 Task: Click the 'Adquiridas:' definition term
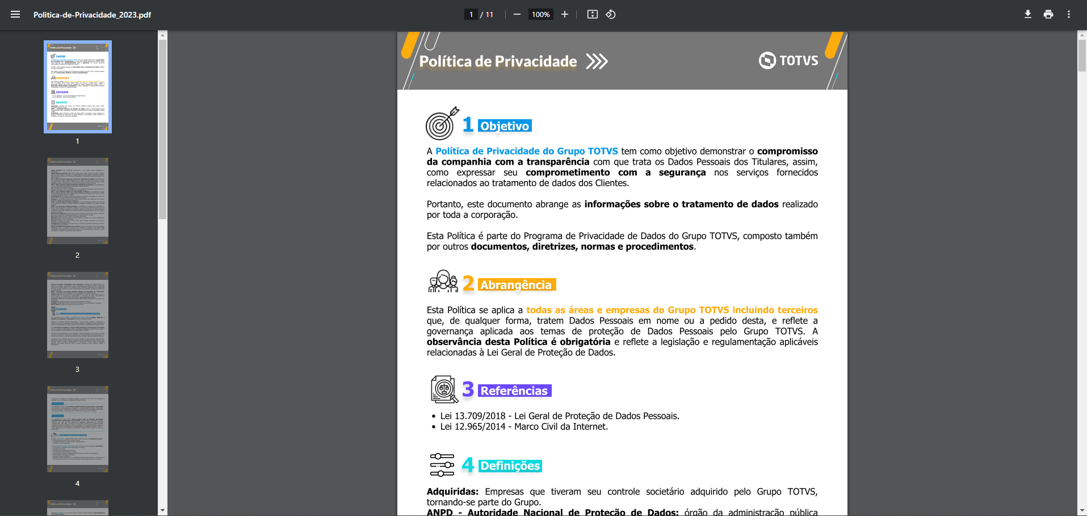tap(452, 492)
